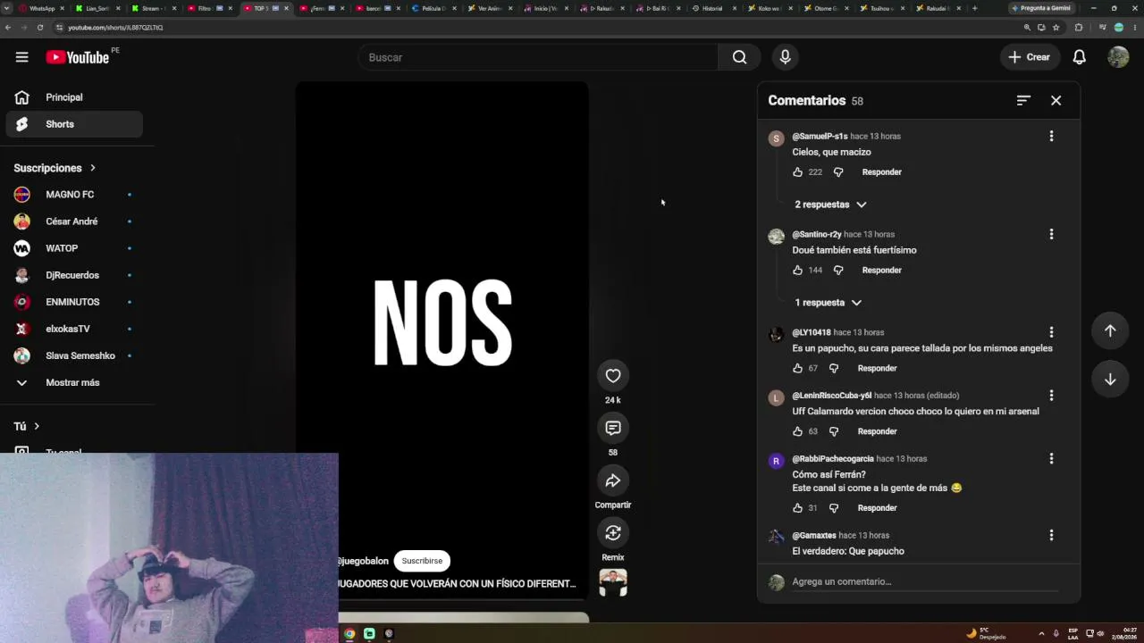Image resolution: width=1144 pixels, height=643 pixels.
Task: Open the taskbar weather widget
Action: click(x=986, y=634)
